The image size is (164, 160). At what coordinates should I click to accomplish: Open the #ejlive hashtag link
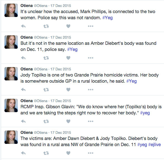tap(155, 145)
